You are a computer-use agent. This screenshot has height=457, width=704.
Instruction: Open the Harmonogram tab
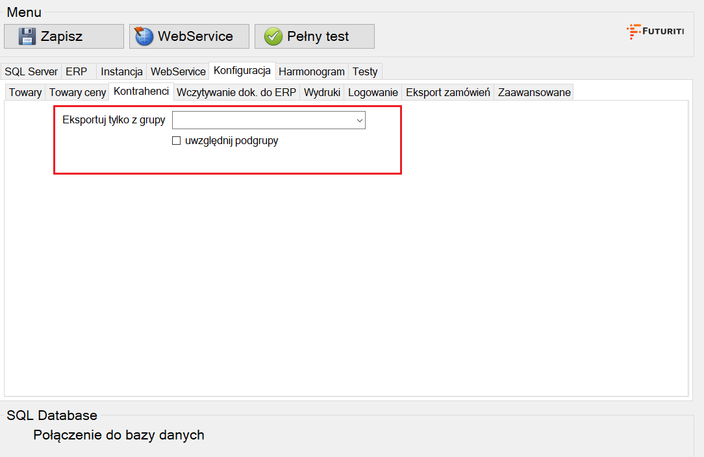pyautogui.click(x=312, y=71)
